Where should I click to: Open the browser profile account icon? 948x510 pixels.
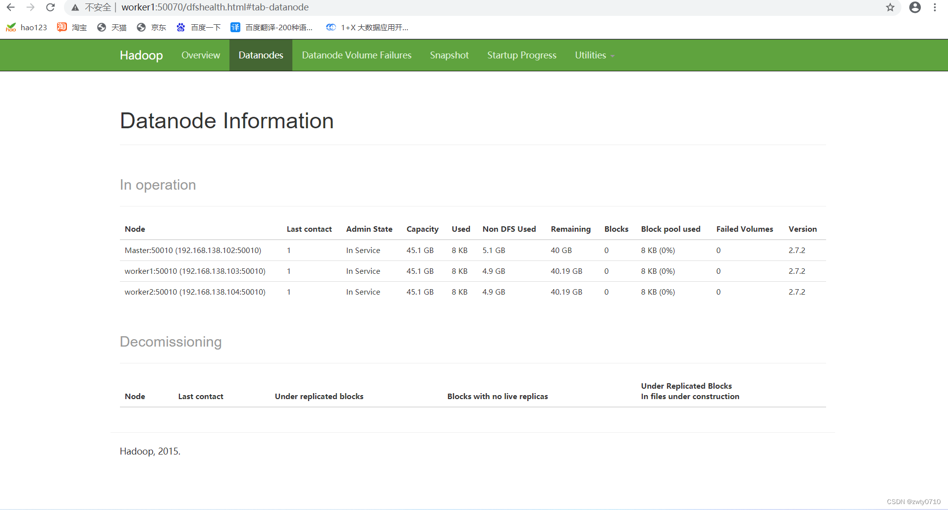click(915, 7)
